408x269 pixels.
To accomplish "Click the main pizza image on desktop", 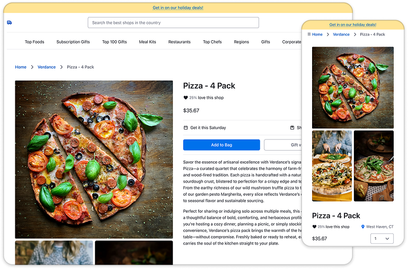I will 94,160.
